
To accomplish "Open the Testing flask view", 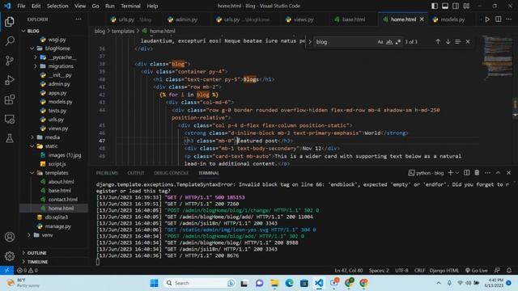I will pos(10,138).
